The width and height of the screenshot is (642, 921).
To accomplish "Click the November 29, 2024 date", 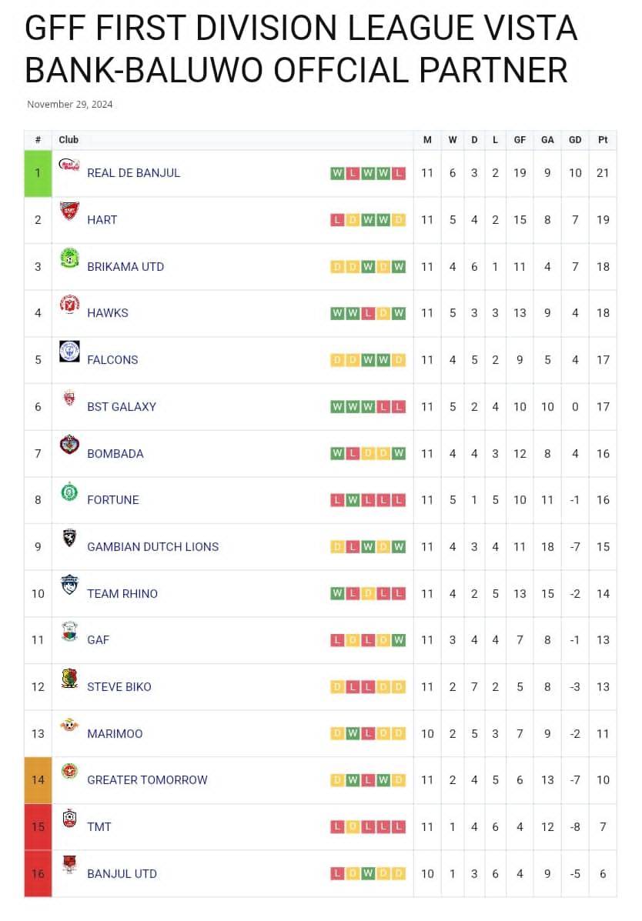I will point(70,105).
